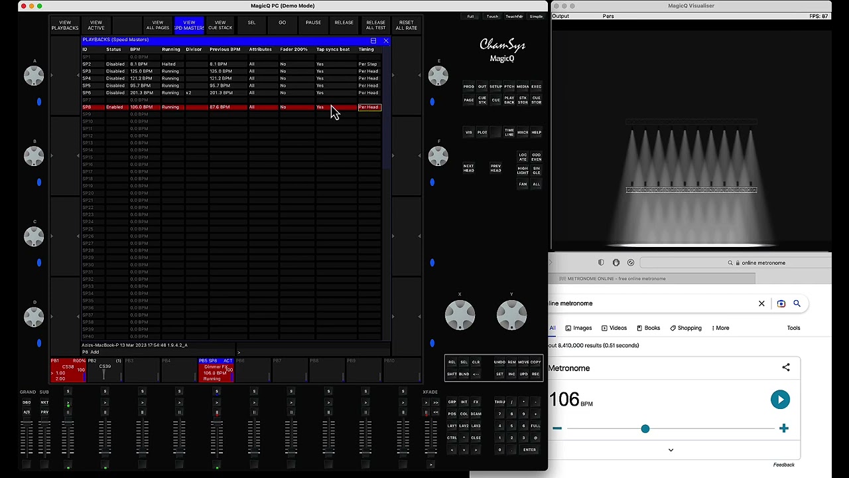This screenshot has width=849, height=478.
Task: Select the SP8 speed master row ID
Action: pos(87,107)
